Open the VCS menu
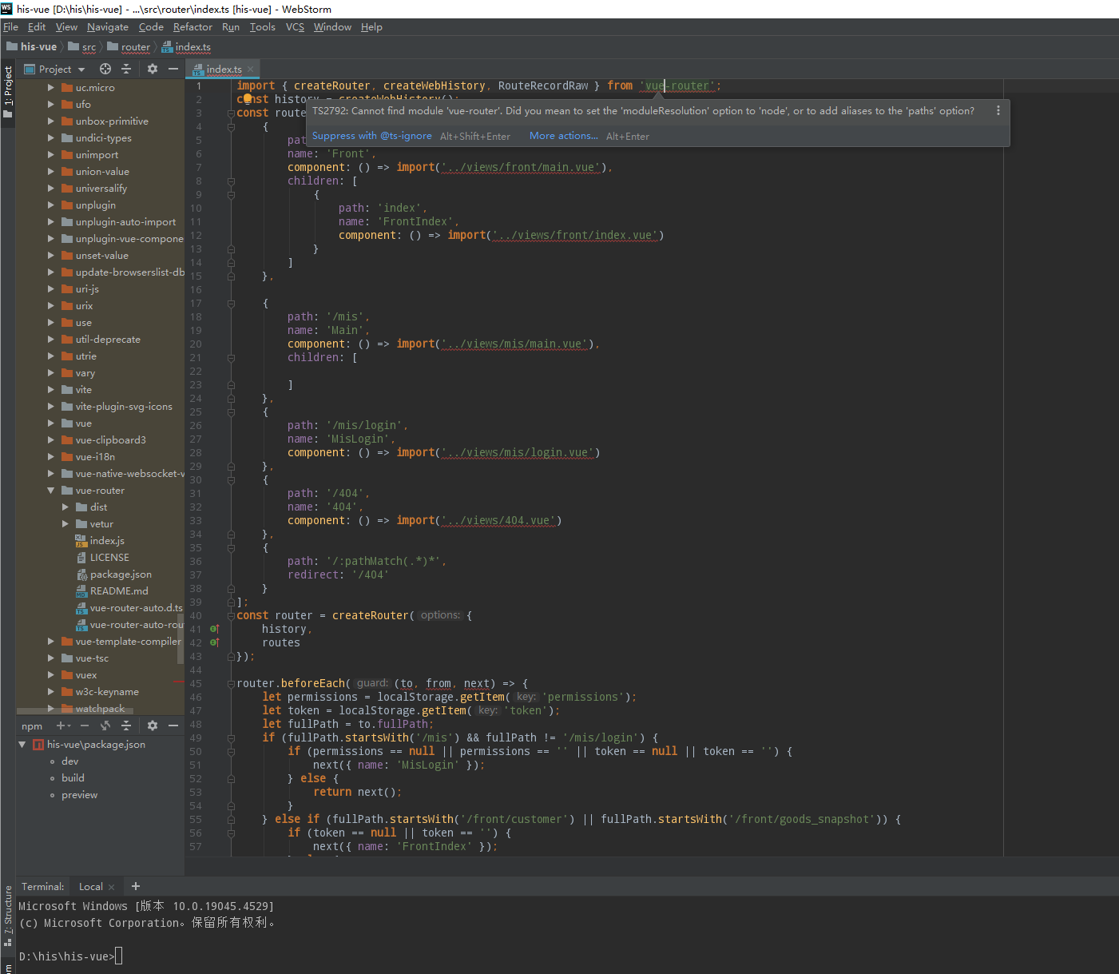This screenshot has width=1119, height=974. point(295,27)
